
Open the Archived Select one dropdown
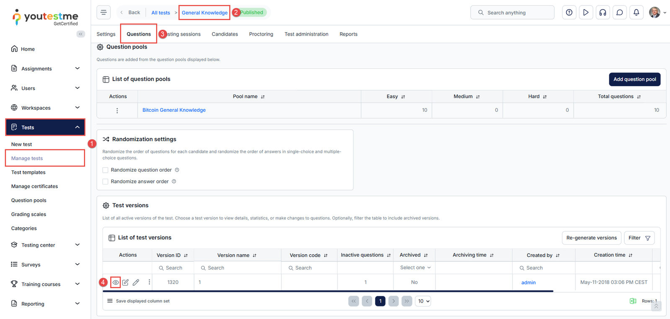[x=415, y=268]
